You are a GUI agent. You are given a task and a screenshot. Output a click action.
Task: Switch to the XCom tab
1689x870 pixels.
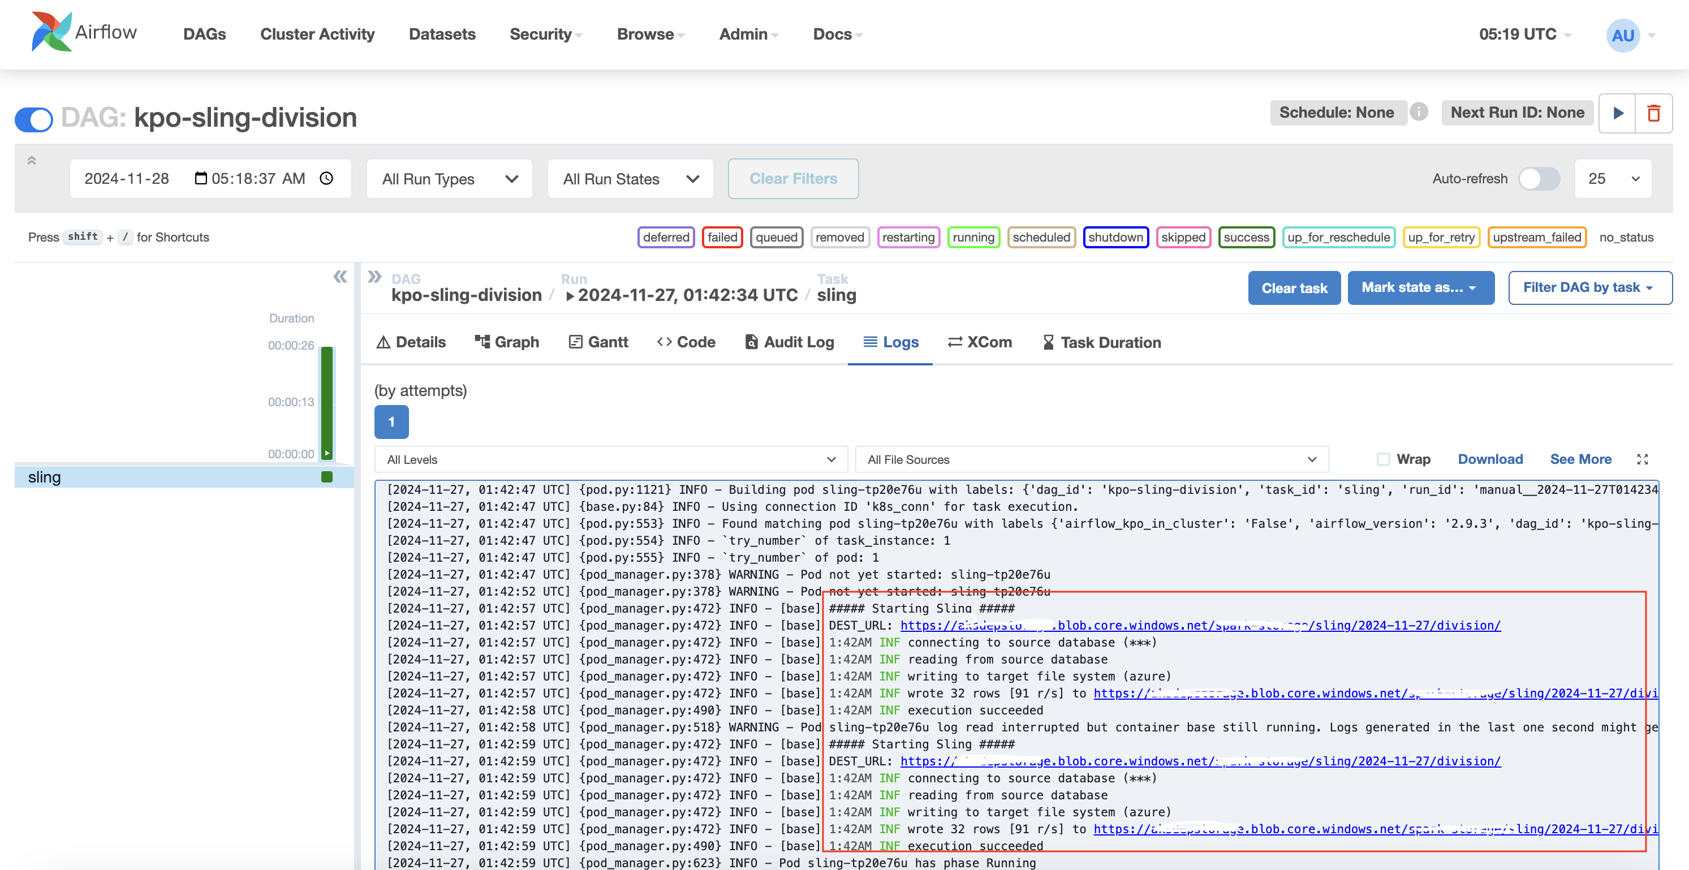(980, 342)
